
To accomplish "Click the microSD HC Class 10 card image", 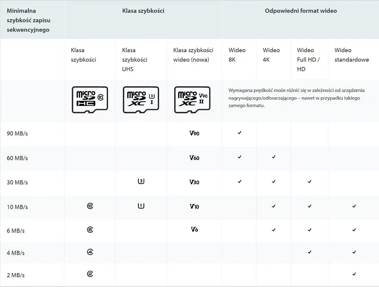I will pos(90,100).
